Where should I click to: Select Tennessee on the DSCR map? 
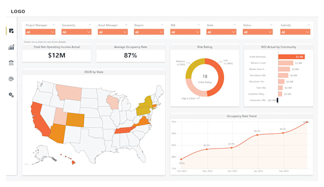[124, 131]
